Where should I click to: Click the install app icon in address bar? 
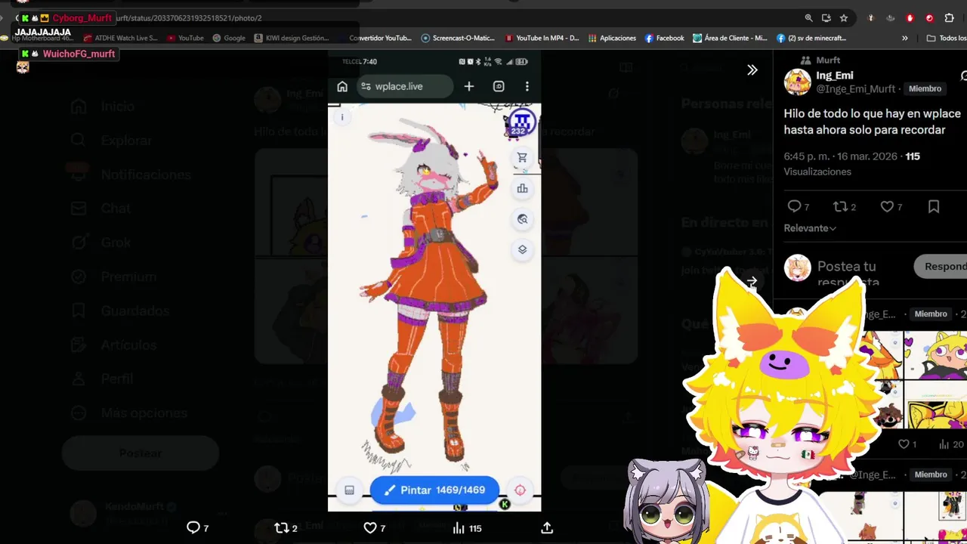(x=826, y=18)
